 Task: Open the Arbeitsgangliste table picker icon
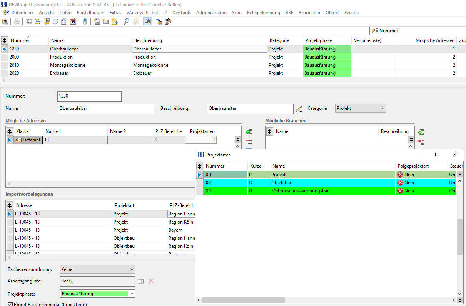[141, 281]
